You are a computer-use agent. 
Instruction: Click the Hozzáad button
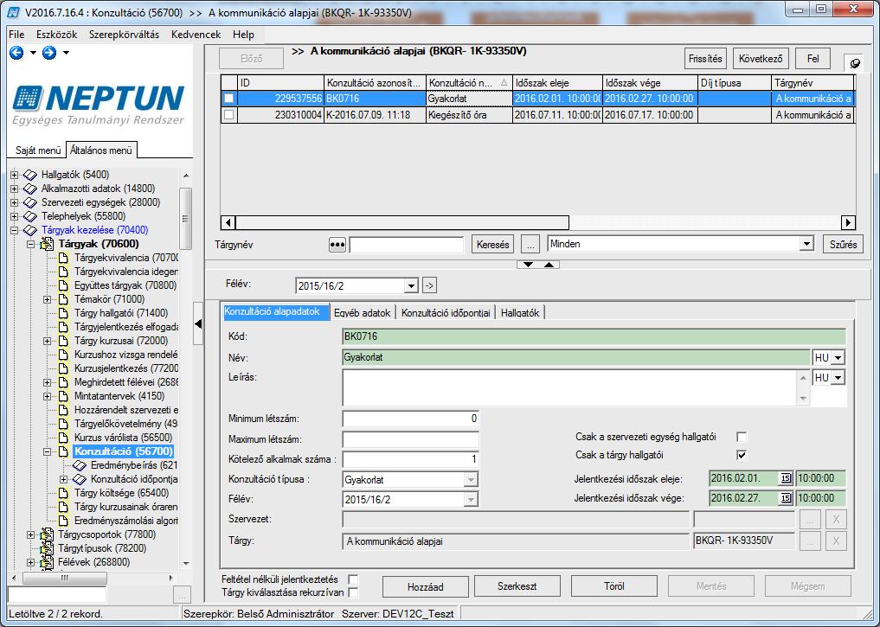pos(426,586)
